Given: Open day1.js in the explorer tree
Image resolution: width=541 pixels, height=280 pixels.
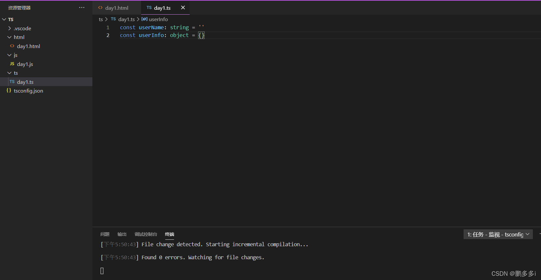Looking at the screenshot, I should tap(46, 64).
